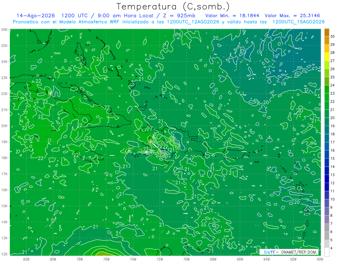Click latitude label "24N" on left axis

[4, 62]
